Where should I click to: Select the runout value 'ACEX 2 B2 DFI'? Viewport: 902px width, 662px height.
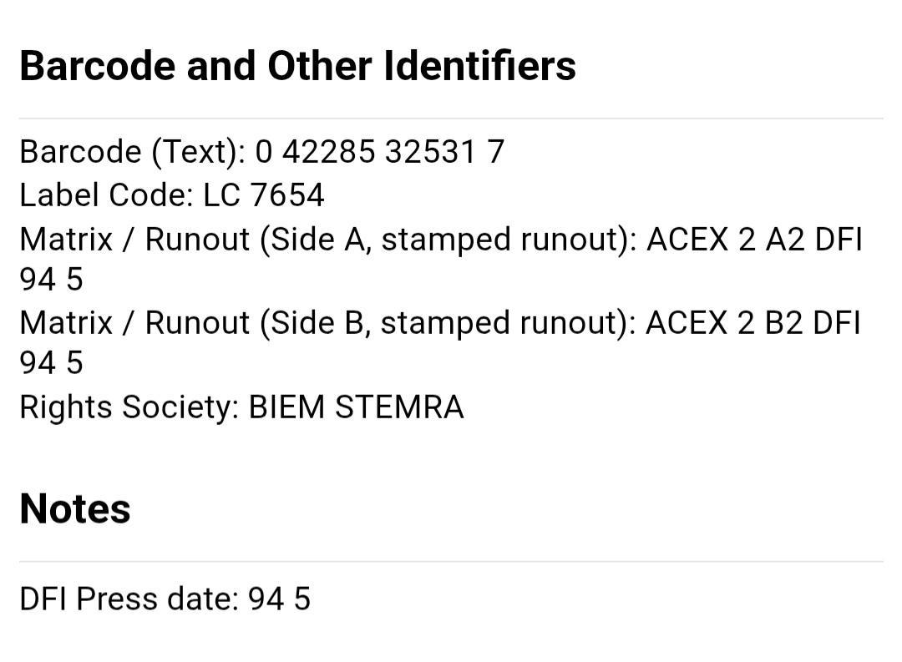pos(753,323)
